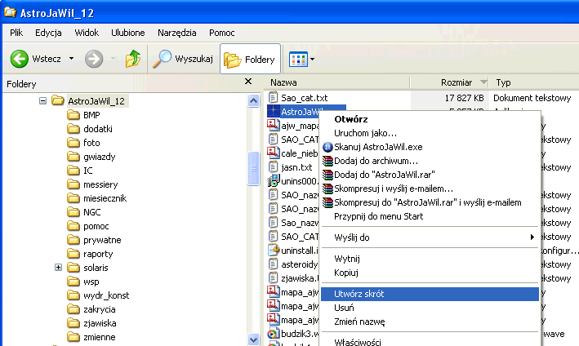Viewport: 579px width, 346px height.
Task: Select the raporty folder icon
Action: point(73,254)
